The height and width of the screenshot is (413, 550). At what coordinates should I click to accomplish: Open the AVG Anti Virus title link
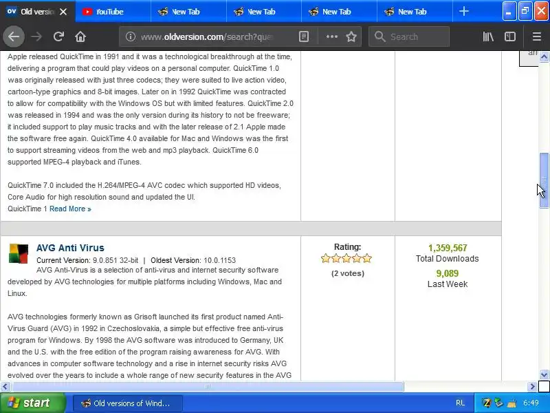pos(70,248)
